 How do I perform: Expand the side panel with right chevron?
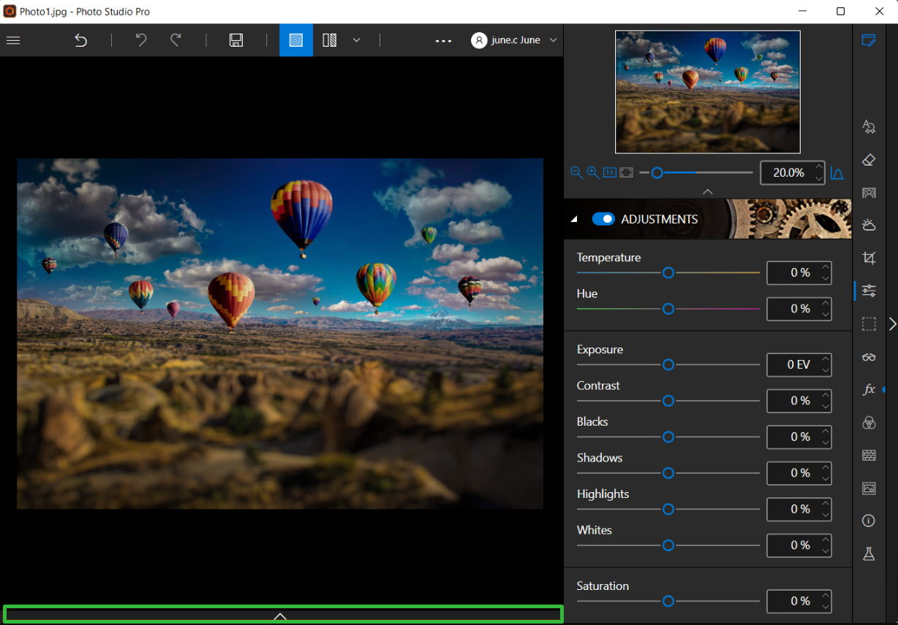(892, 323)
